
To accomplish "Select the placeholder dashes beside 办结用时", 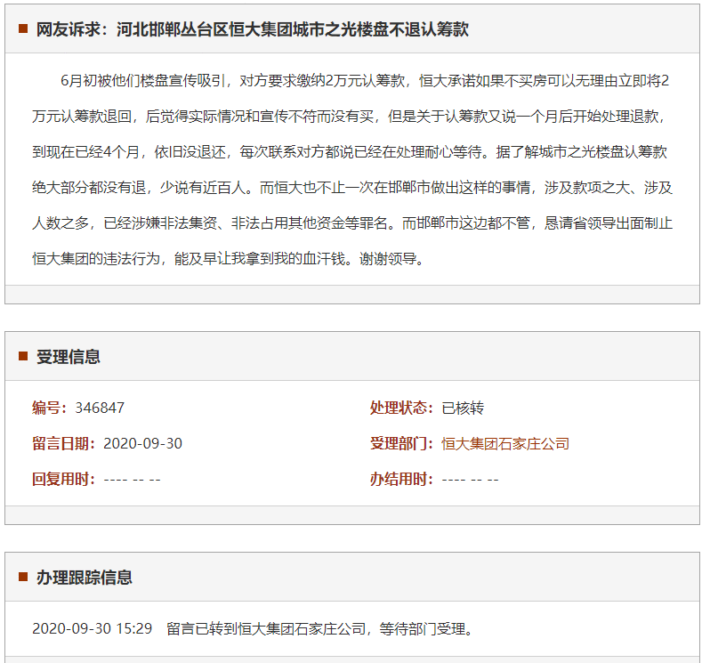I will (x=470, y=480).
